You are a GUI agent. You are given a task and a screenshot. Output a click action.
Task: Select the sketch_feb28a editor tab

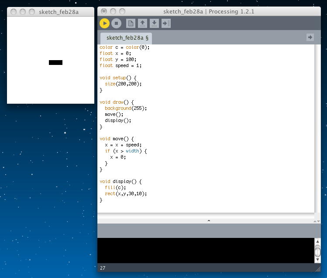(x=127, y=38)
